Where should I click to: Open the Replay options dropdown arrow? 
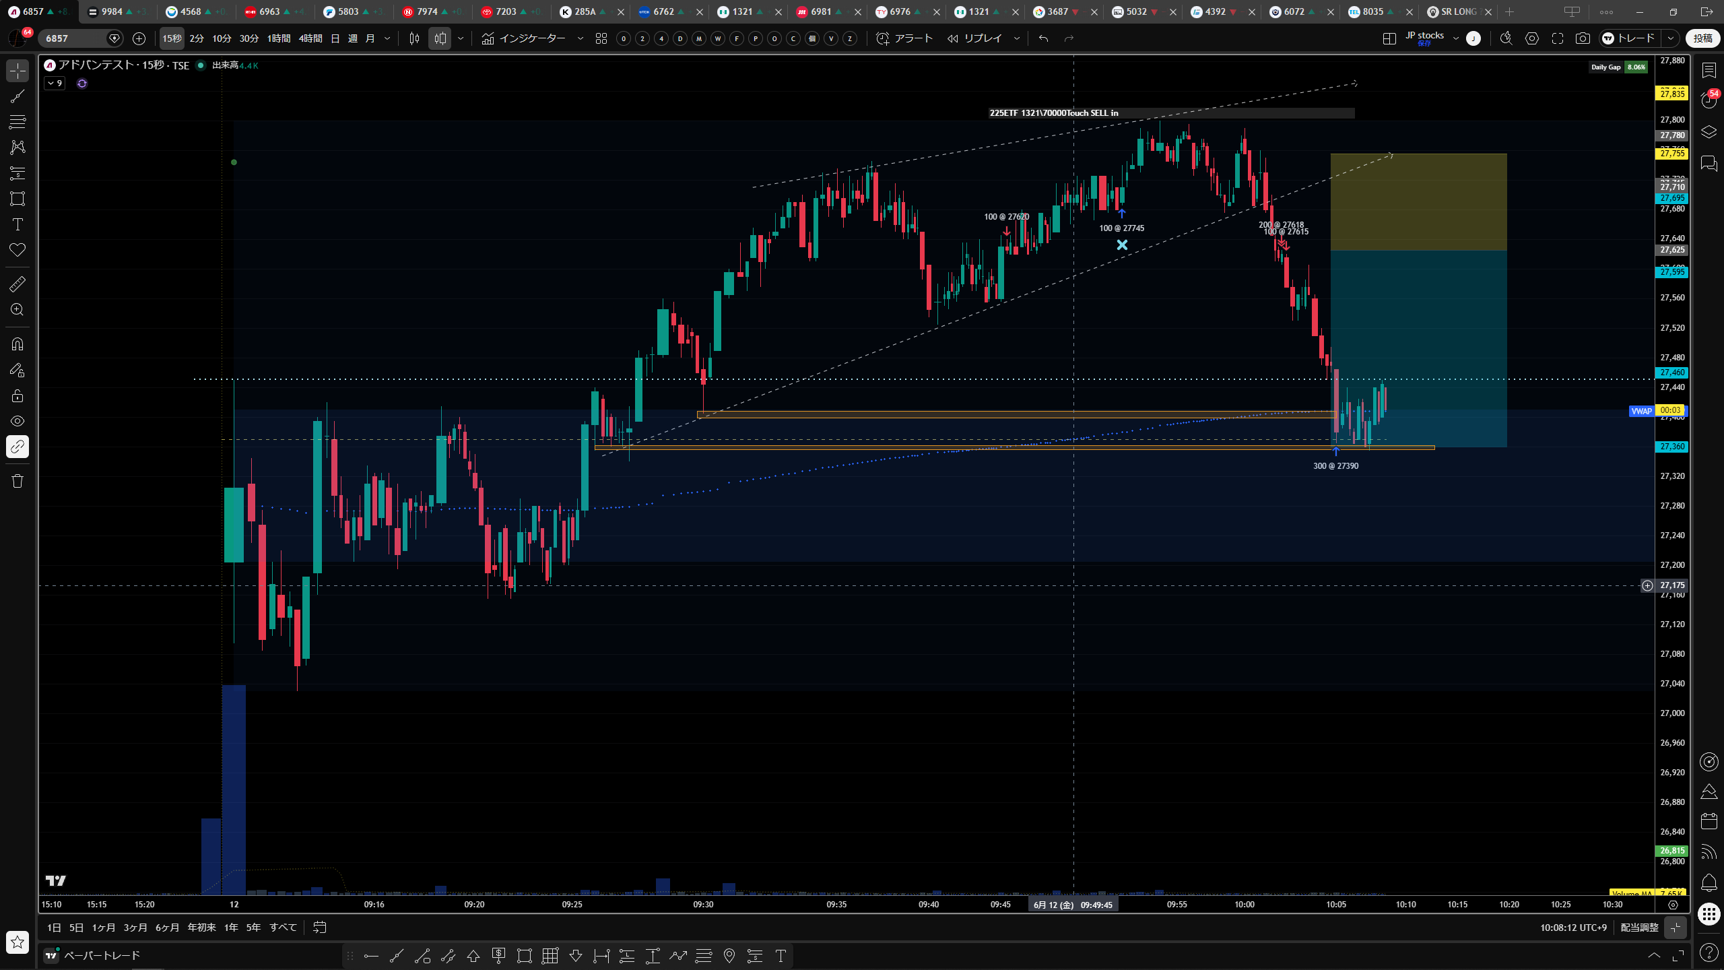1017,38
